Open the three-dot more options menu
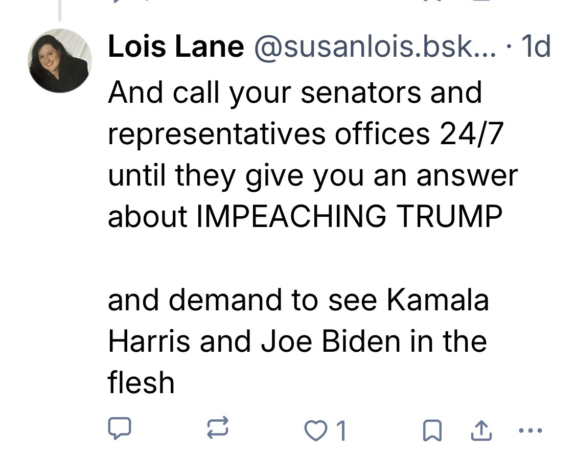Image resolution: width=575 pixels, height=454 pixels. tap(530, 429)
